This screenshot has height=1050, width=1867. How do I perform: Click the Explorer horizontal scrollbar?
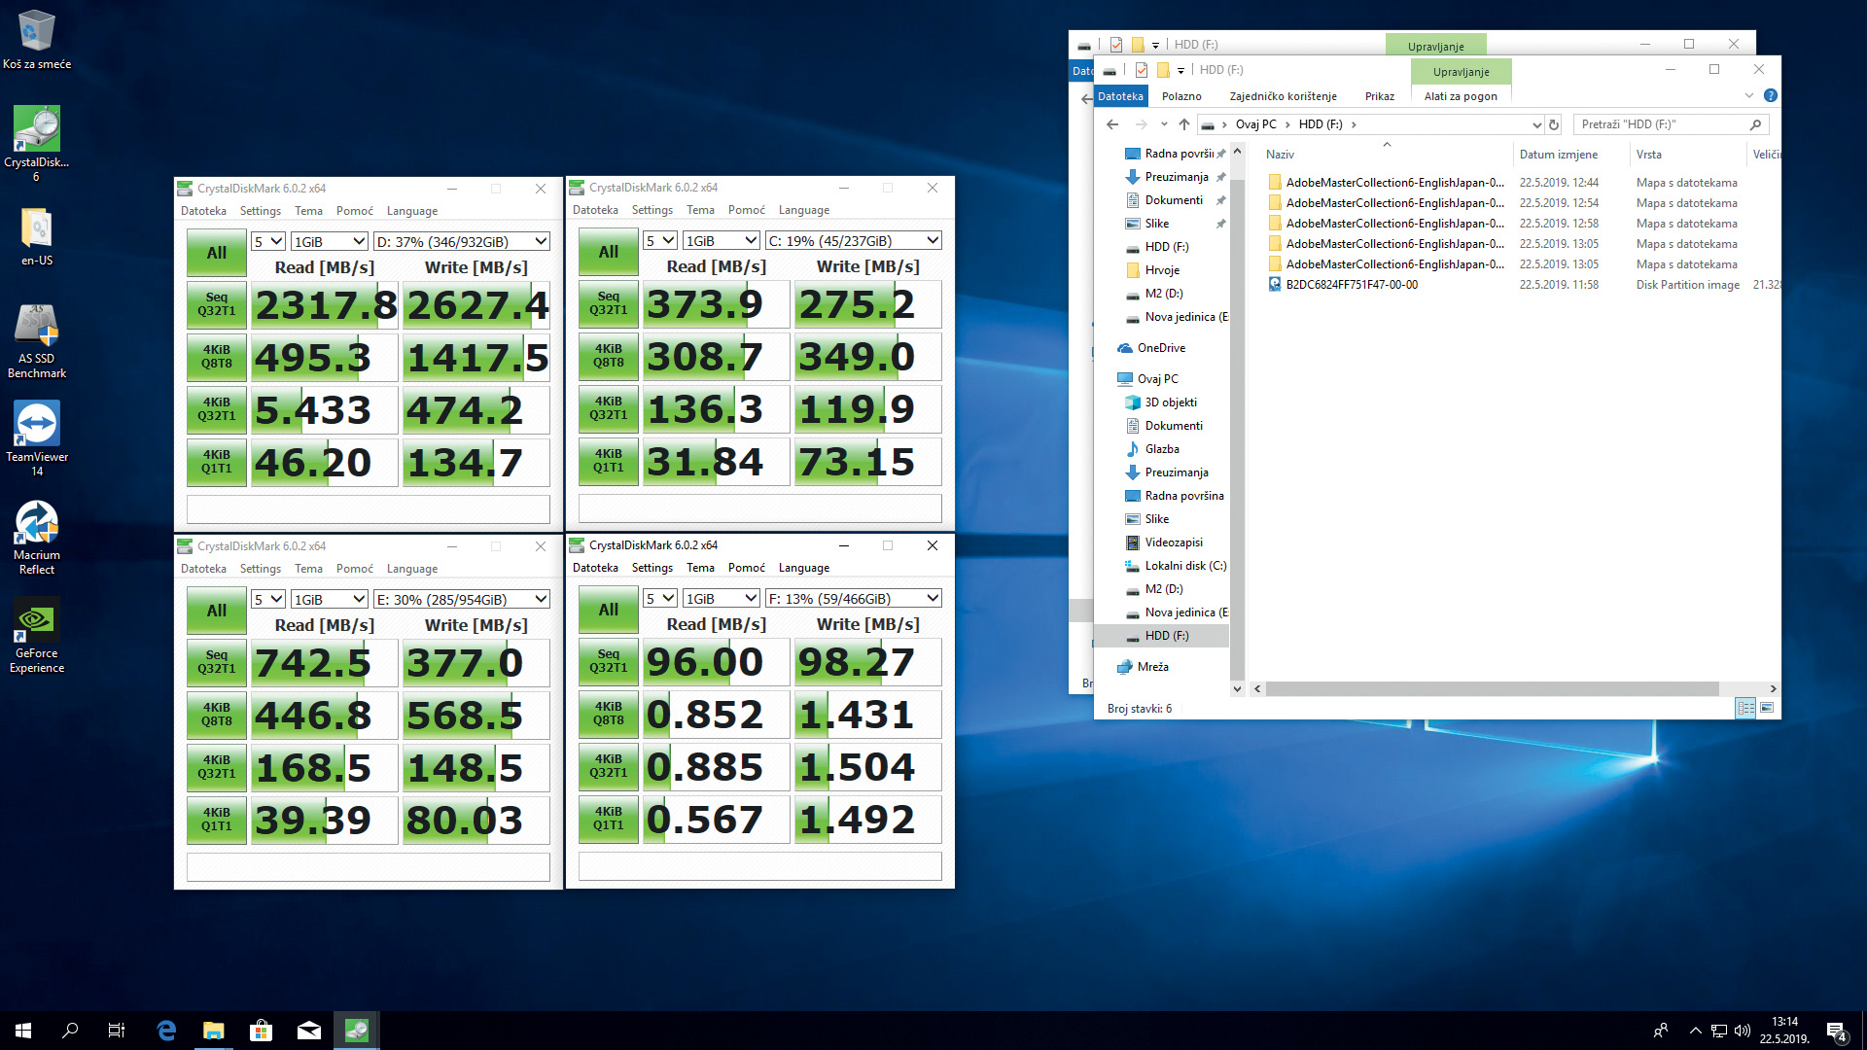(1492, 689)
